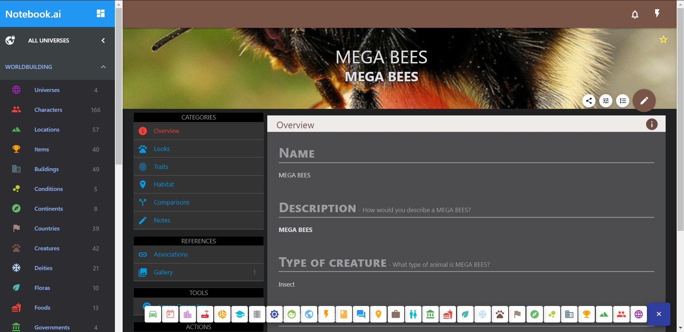Click the red router (technology) quick-create icon
The image size is (684, 332).
[205, 314]
